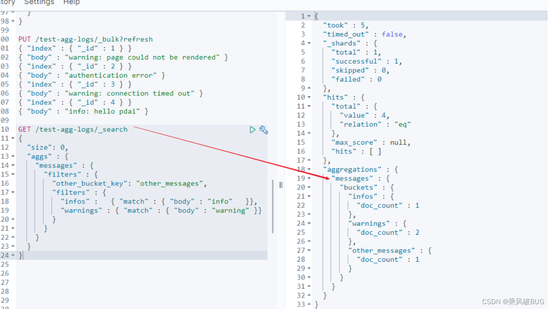Screen dimensions: 550x309
Task: Click "doc_count" : 1 under other_messages bucket
Action: (x=388, y=260)
